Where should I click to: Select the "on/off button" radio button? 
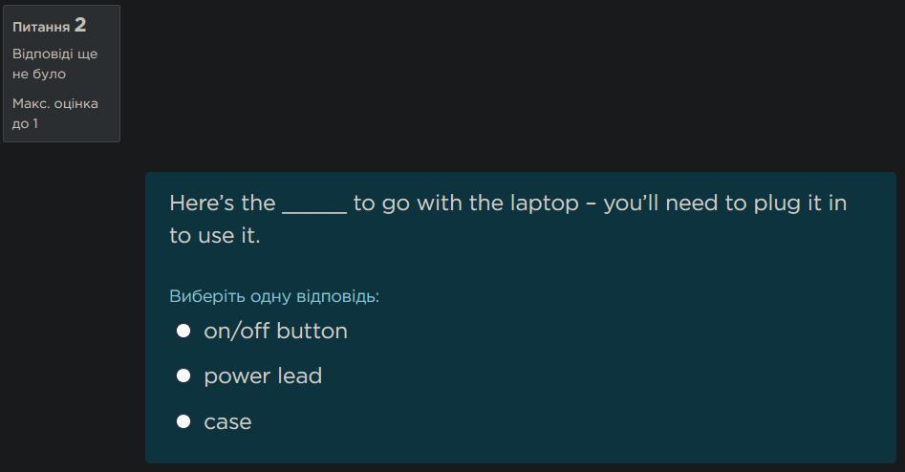tap(183, 331)
